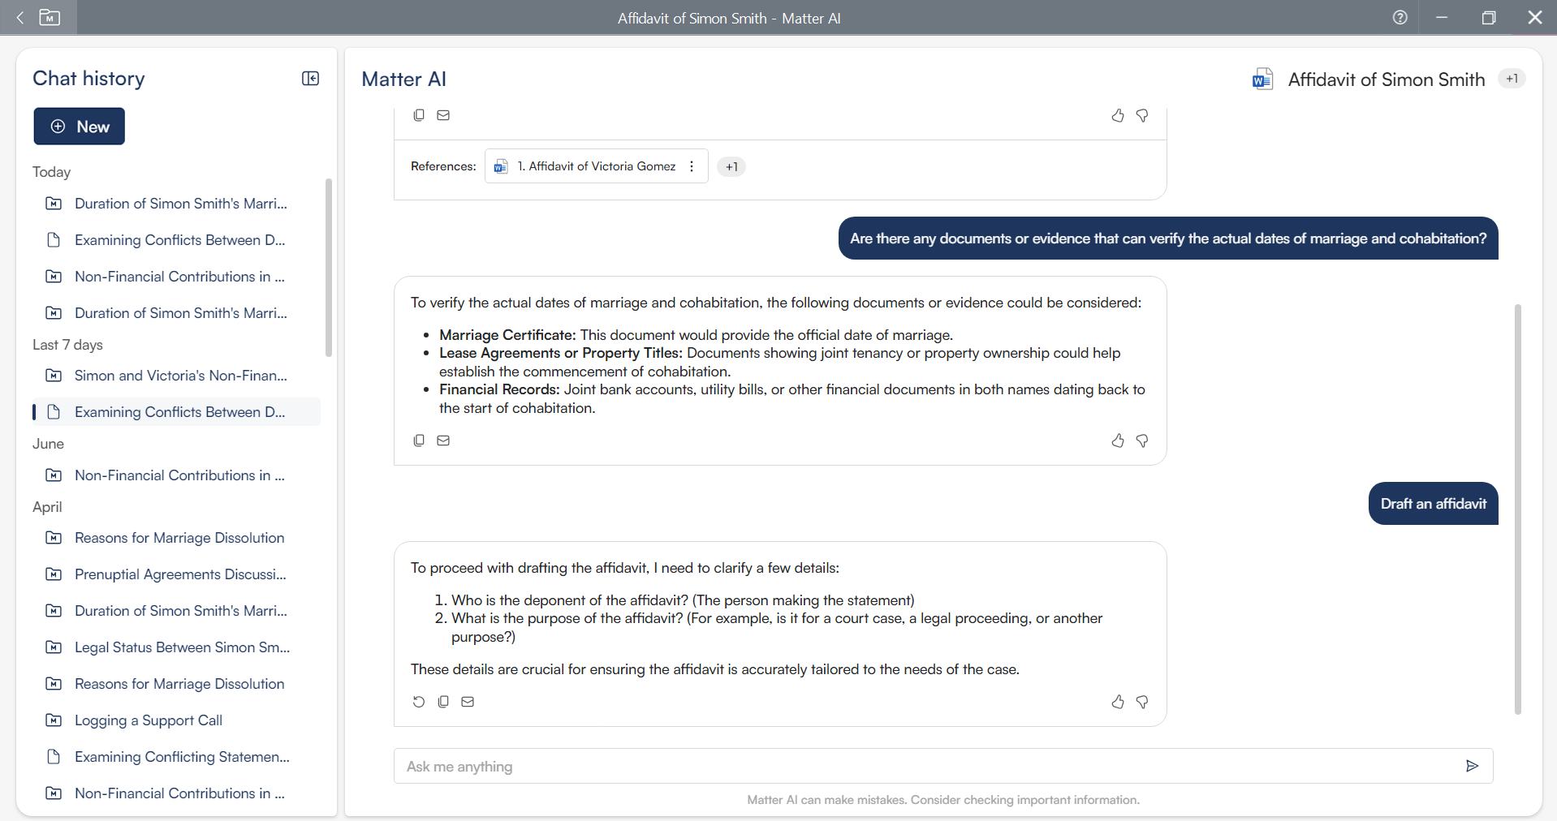
Task: Expand the +1 references badge
Action: pos(731,166)
